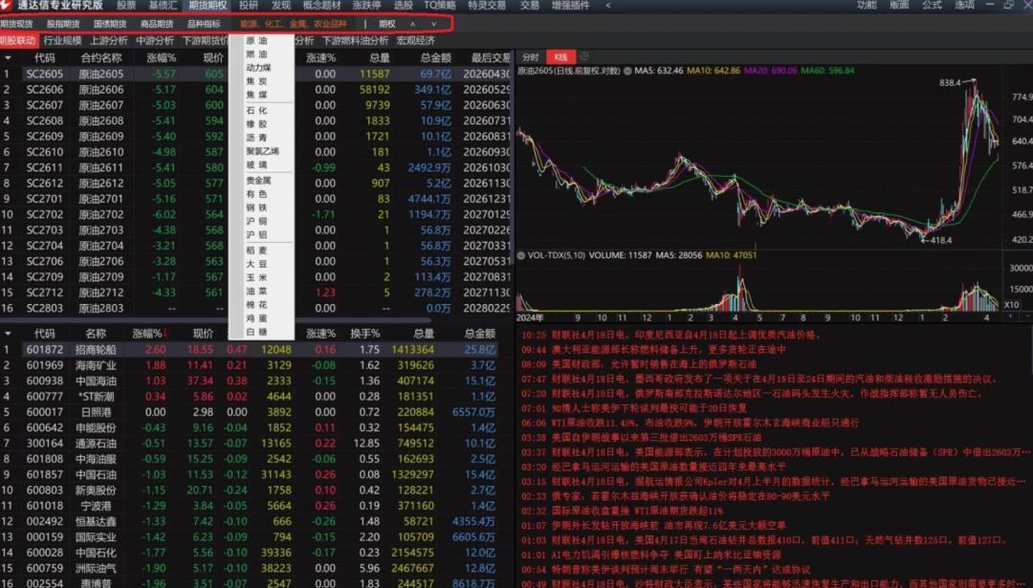This screenshot has height=588, width=1033.
Task: Switch chart to 分时 view
Action: click(530, 57)
